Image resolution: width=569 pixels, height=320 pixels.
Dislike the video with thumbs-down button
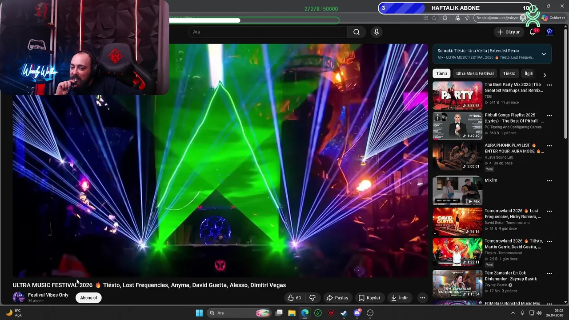coord(313,298)
